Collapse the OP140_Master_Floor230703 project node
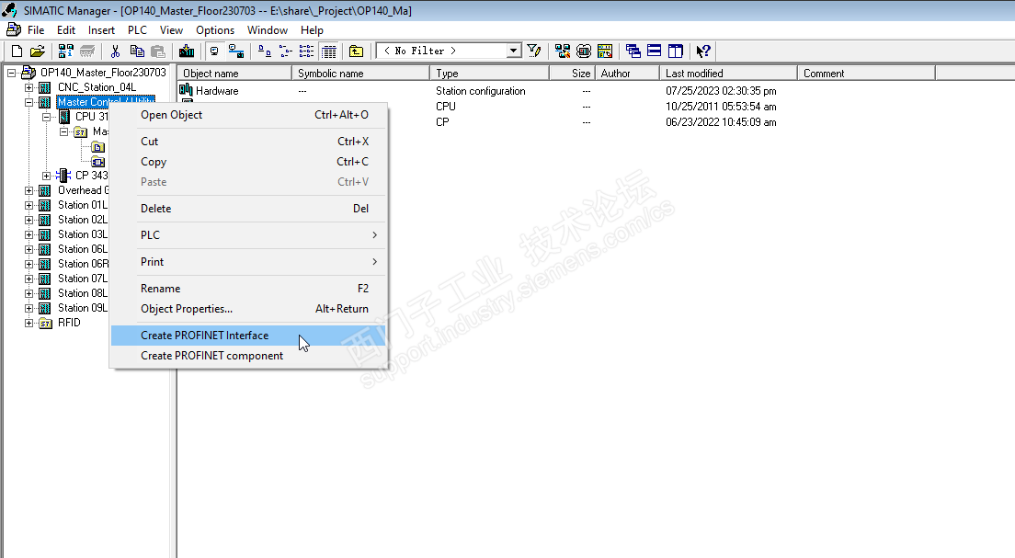1015x558 pixels. click(x=12, y=73)
